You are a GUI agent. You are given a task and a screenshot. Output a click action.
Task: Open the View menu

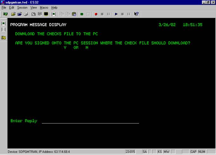34,8
